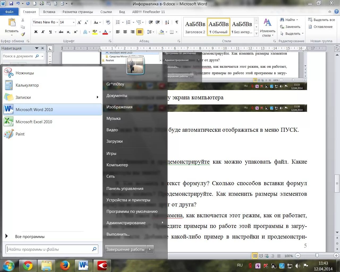This screenshot has height=272, width=340.
Task: Select the Format Painter brush icon
Action: coord(23,34)
